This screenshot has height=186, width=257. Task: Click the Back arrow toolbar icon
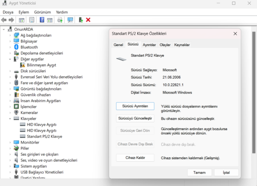pos(4,20)
